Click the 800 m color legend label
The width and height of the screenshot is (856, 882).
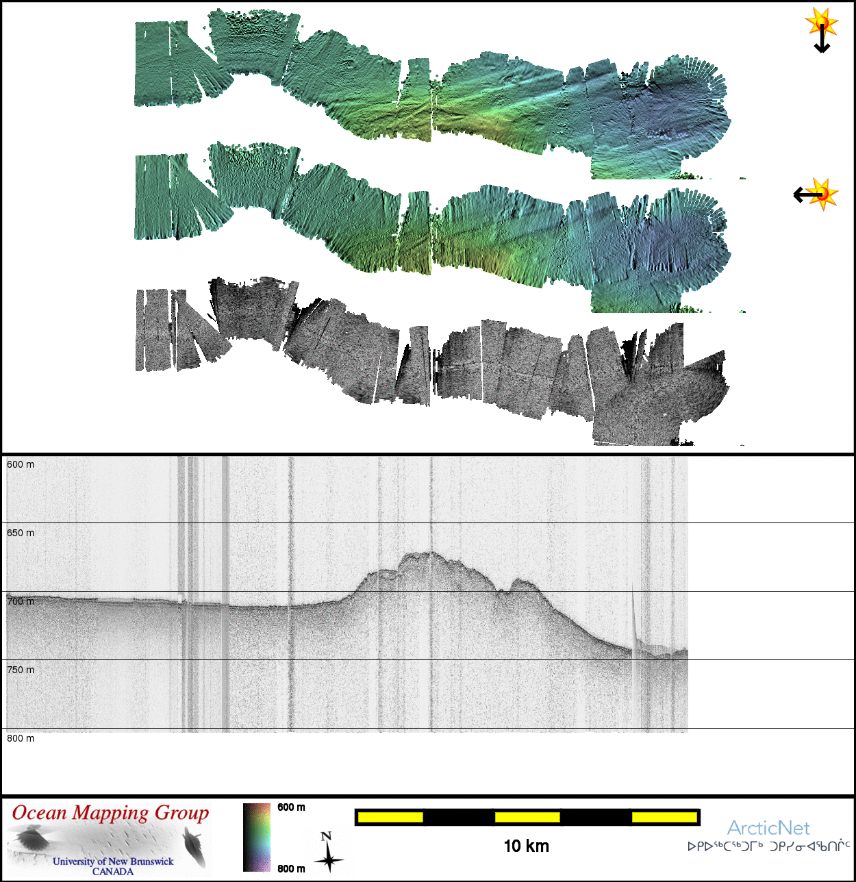pyautogui.click(x=291, y=869)
